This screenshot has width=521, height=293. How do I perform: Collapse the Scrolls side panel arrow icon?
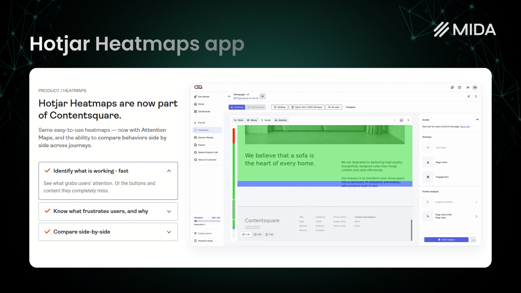477,119
